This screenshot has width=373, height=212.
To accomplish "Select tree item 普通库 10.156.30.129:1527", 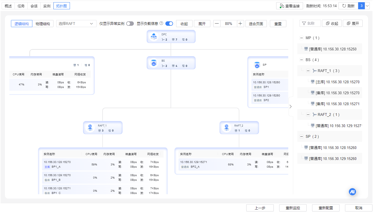I will click(330, 125).
